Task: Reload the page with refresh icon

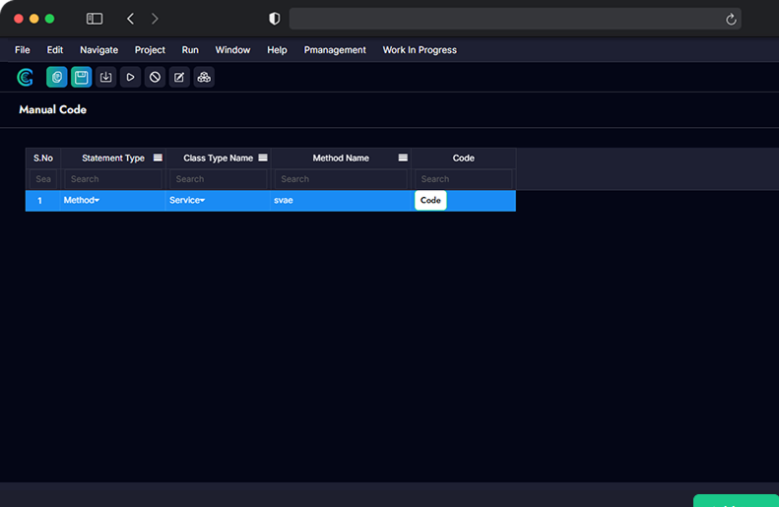Action: point(731,20)
